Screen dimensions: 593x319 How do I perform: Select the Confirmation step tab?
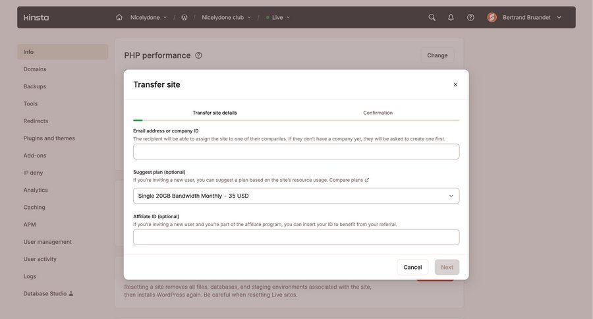378,113
